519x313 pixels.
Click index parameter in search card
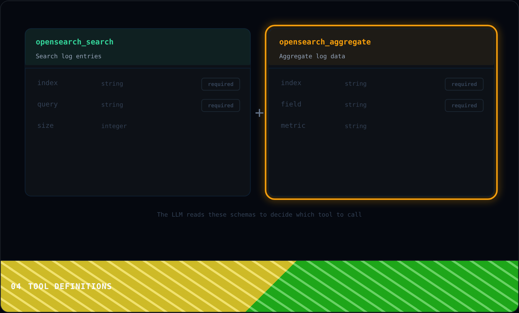(48, 83)
